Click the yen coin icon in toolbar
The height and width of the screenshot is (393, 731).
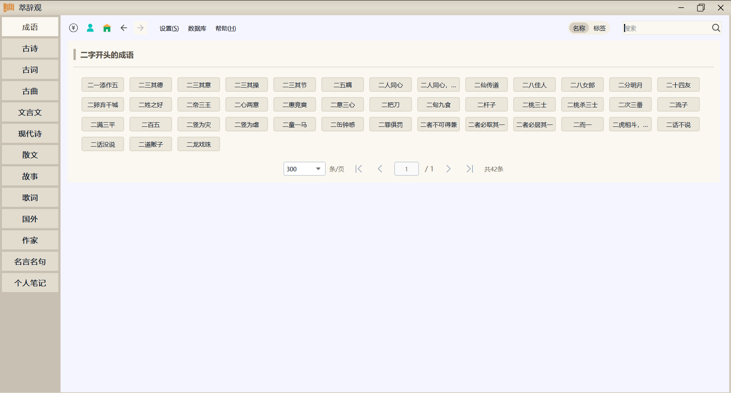(73, 28)
